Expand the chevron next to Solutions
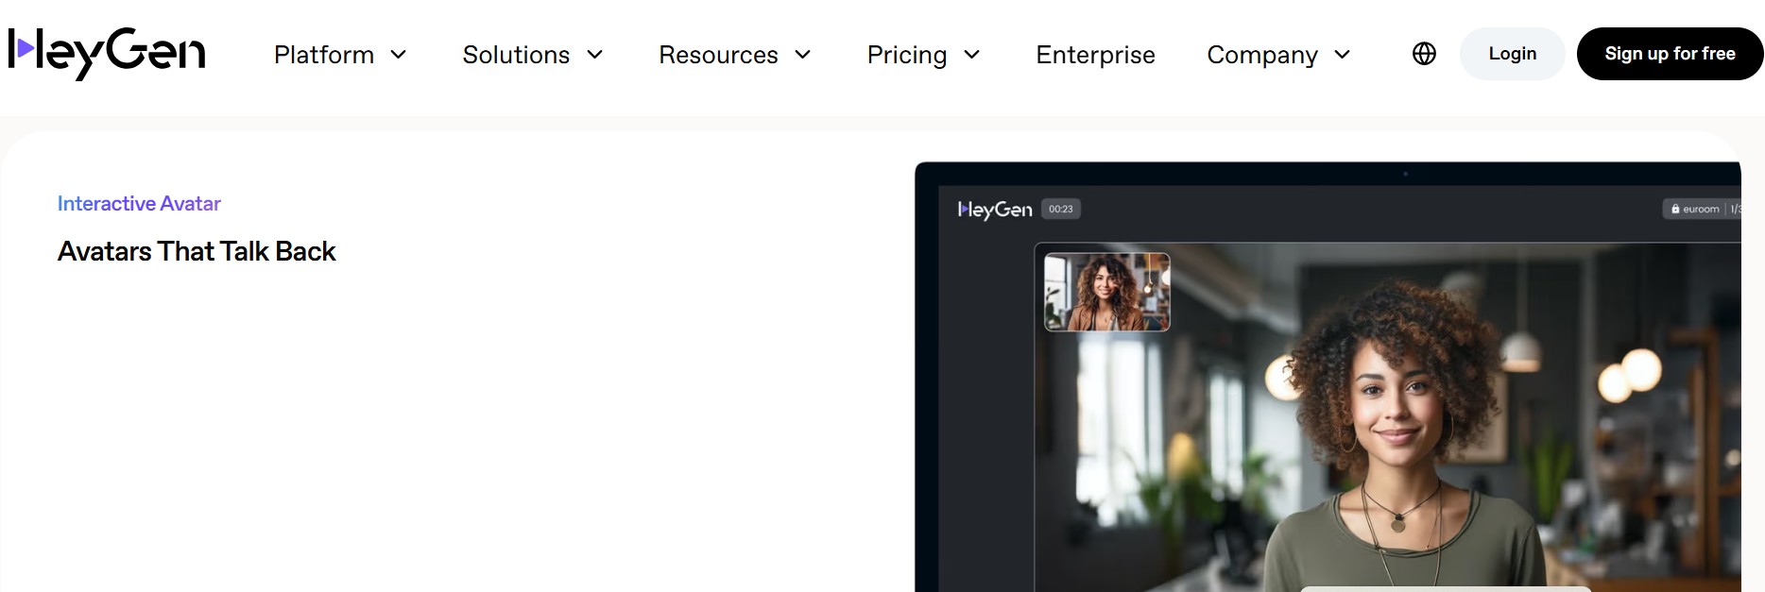1765x592 pixels. [595, 55]
